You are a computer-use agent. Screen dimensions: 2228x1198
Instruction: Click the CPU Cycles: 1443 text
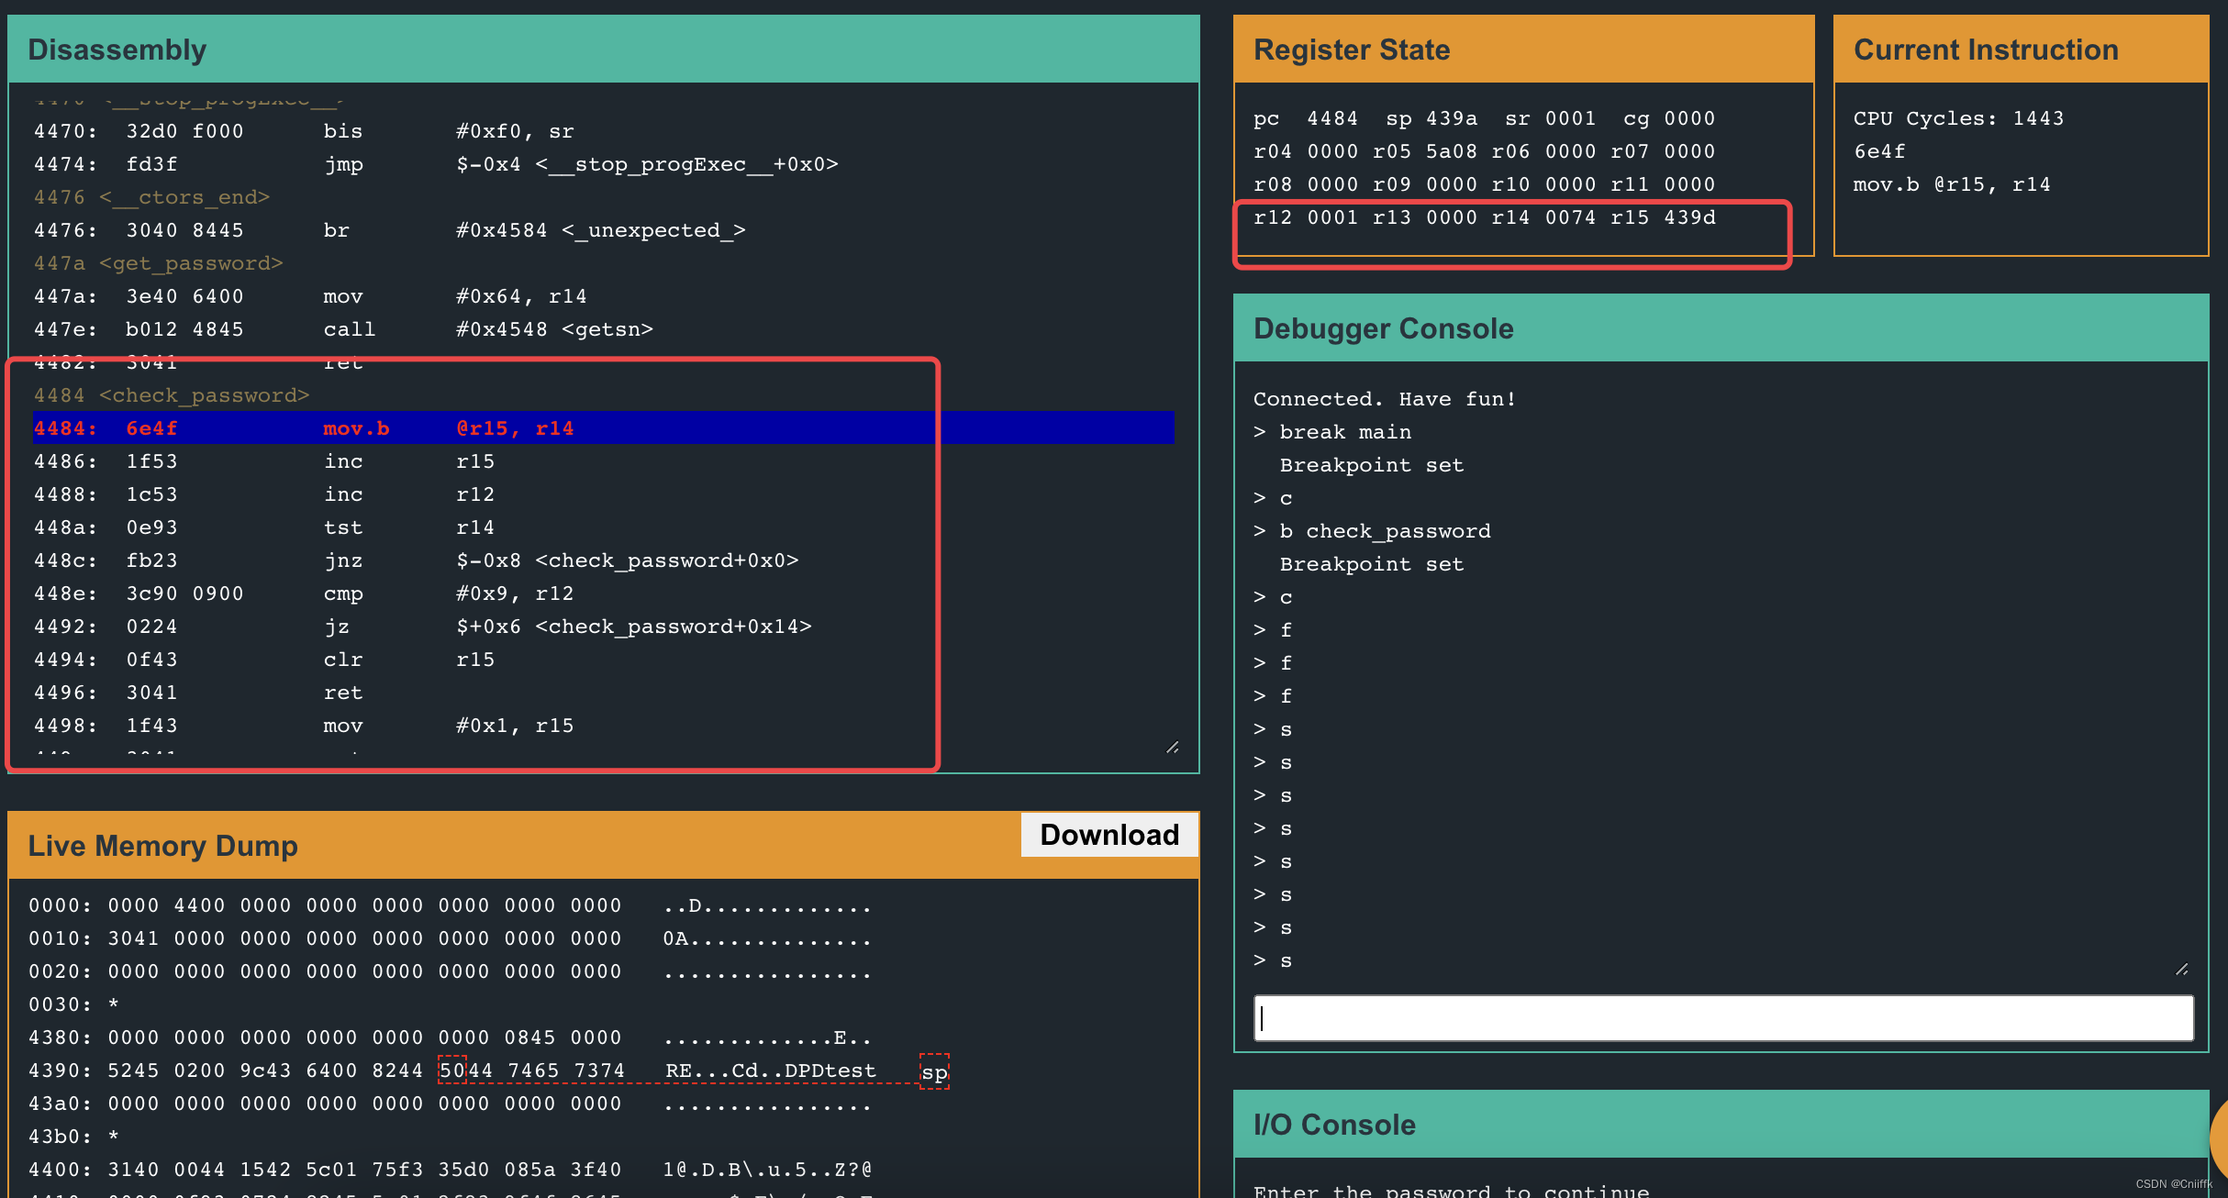coord(1958,118)
